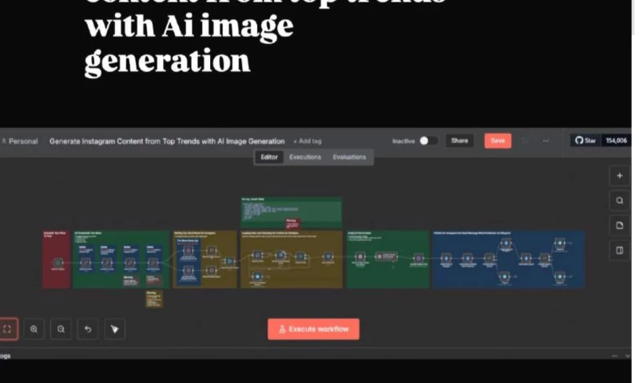Select the merge node with triangle icon

(229, 261)
